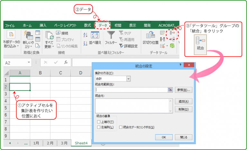Click 閉じる in the 統合の設定 dialog

pyautogui.click(x=184, y=137)
